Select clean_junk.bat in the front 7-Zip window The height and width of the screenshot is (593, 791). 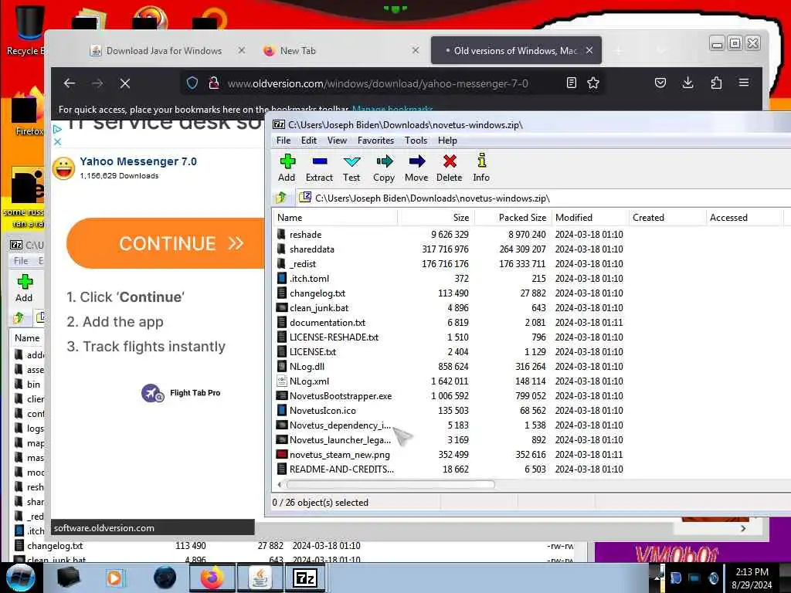coord(450,307)
